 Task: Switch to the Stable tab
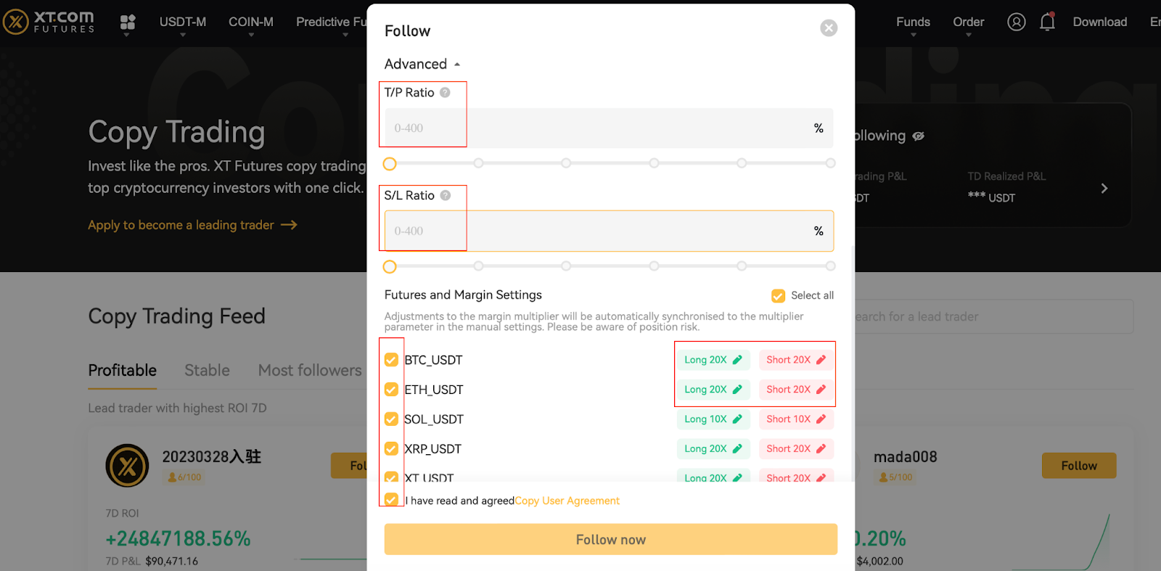coord(207,370)
